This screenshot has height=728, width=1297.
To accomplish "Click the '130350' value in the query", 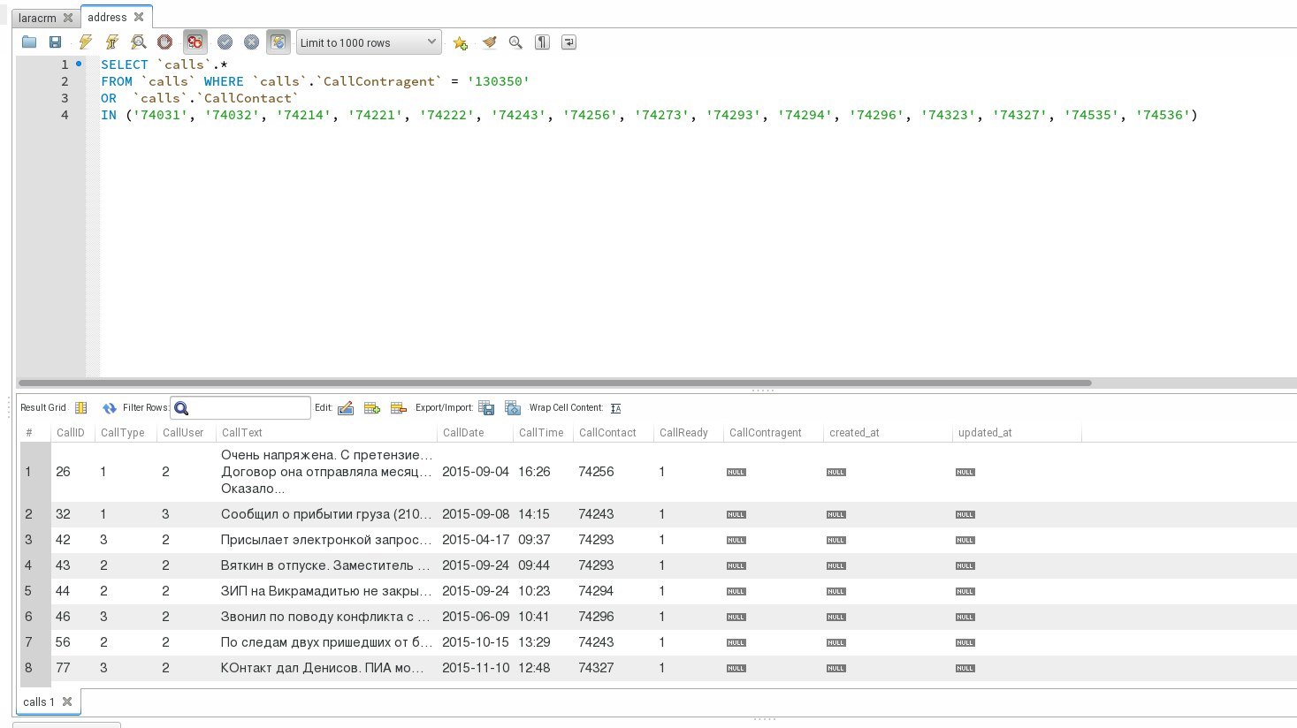I will [x=499, y=81].
